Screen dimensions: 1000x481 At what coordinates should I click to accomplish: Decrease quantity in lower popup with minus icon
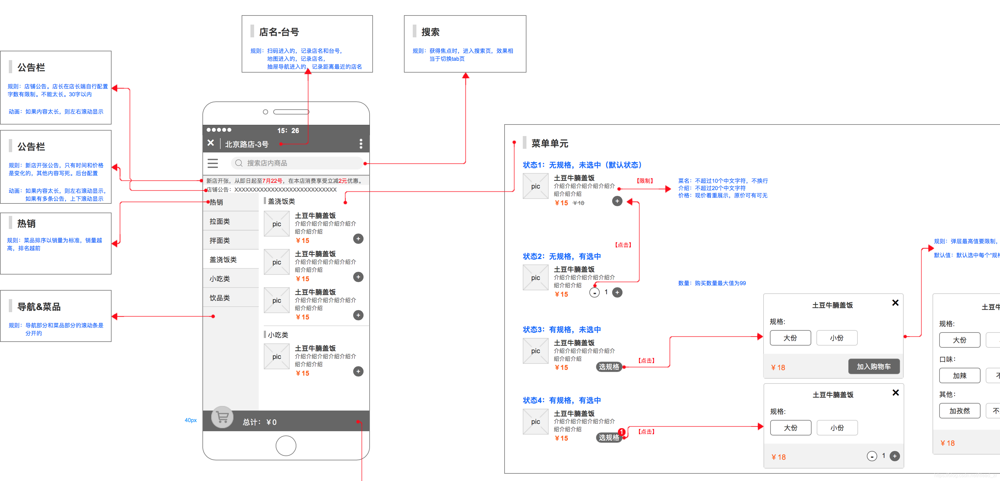pos(872,457)
